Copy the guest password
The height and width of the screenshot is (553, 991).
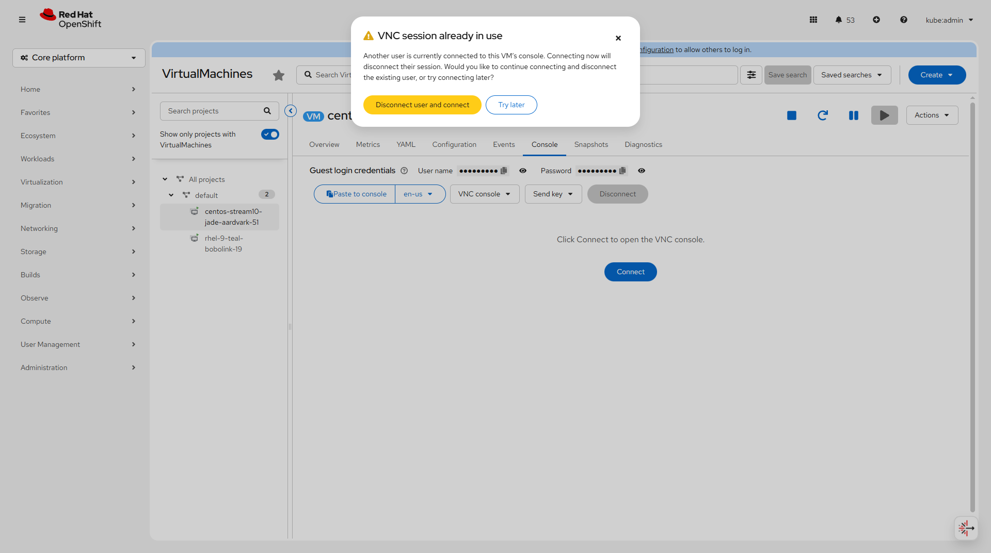tap(622, 171)
